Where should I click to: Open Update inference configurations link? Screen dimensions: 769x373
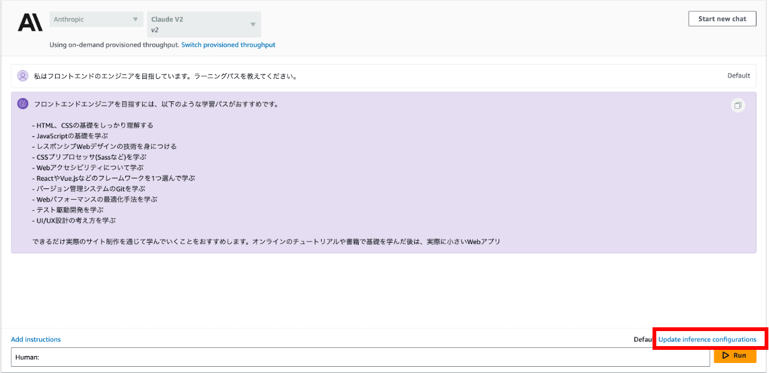click(707, 339)
